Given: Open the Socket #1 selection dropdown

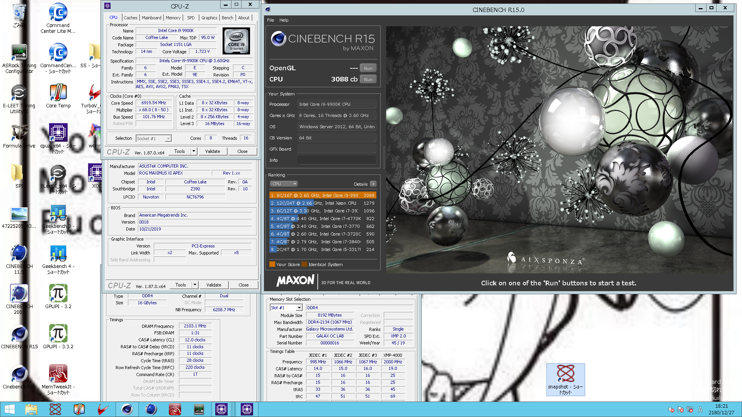Looking at the screenshot, I should click(x=153, y=138).
